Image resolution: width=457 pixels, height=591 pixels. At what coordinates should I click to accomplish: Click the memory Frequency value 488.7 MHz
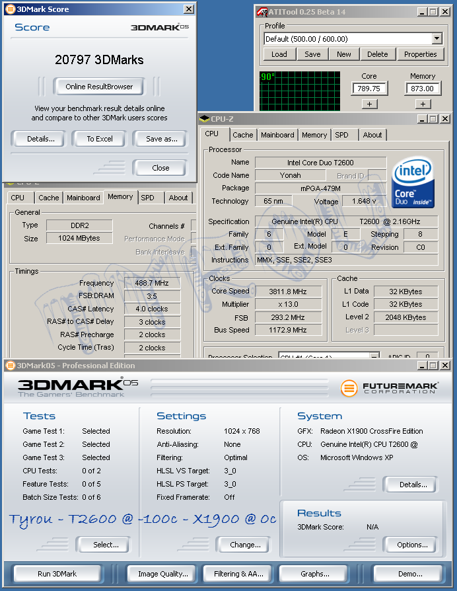[152, 283]
